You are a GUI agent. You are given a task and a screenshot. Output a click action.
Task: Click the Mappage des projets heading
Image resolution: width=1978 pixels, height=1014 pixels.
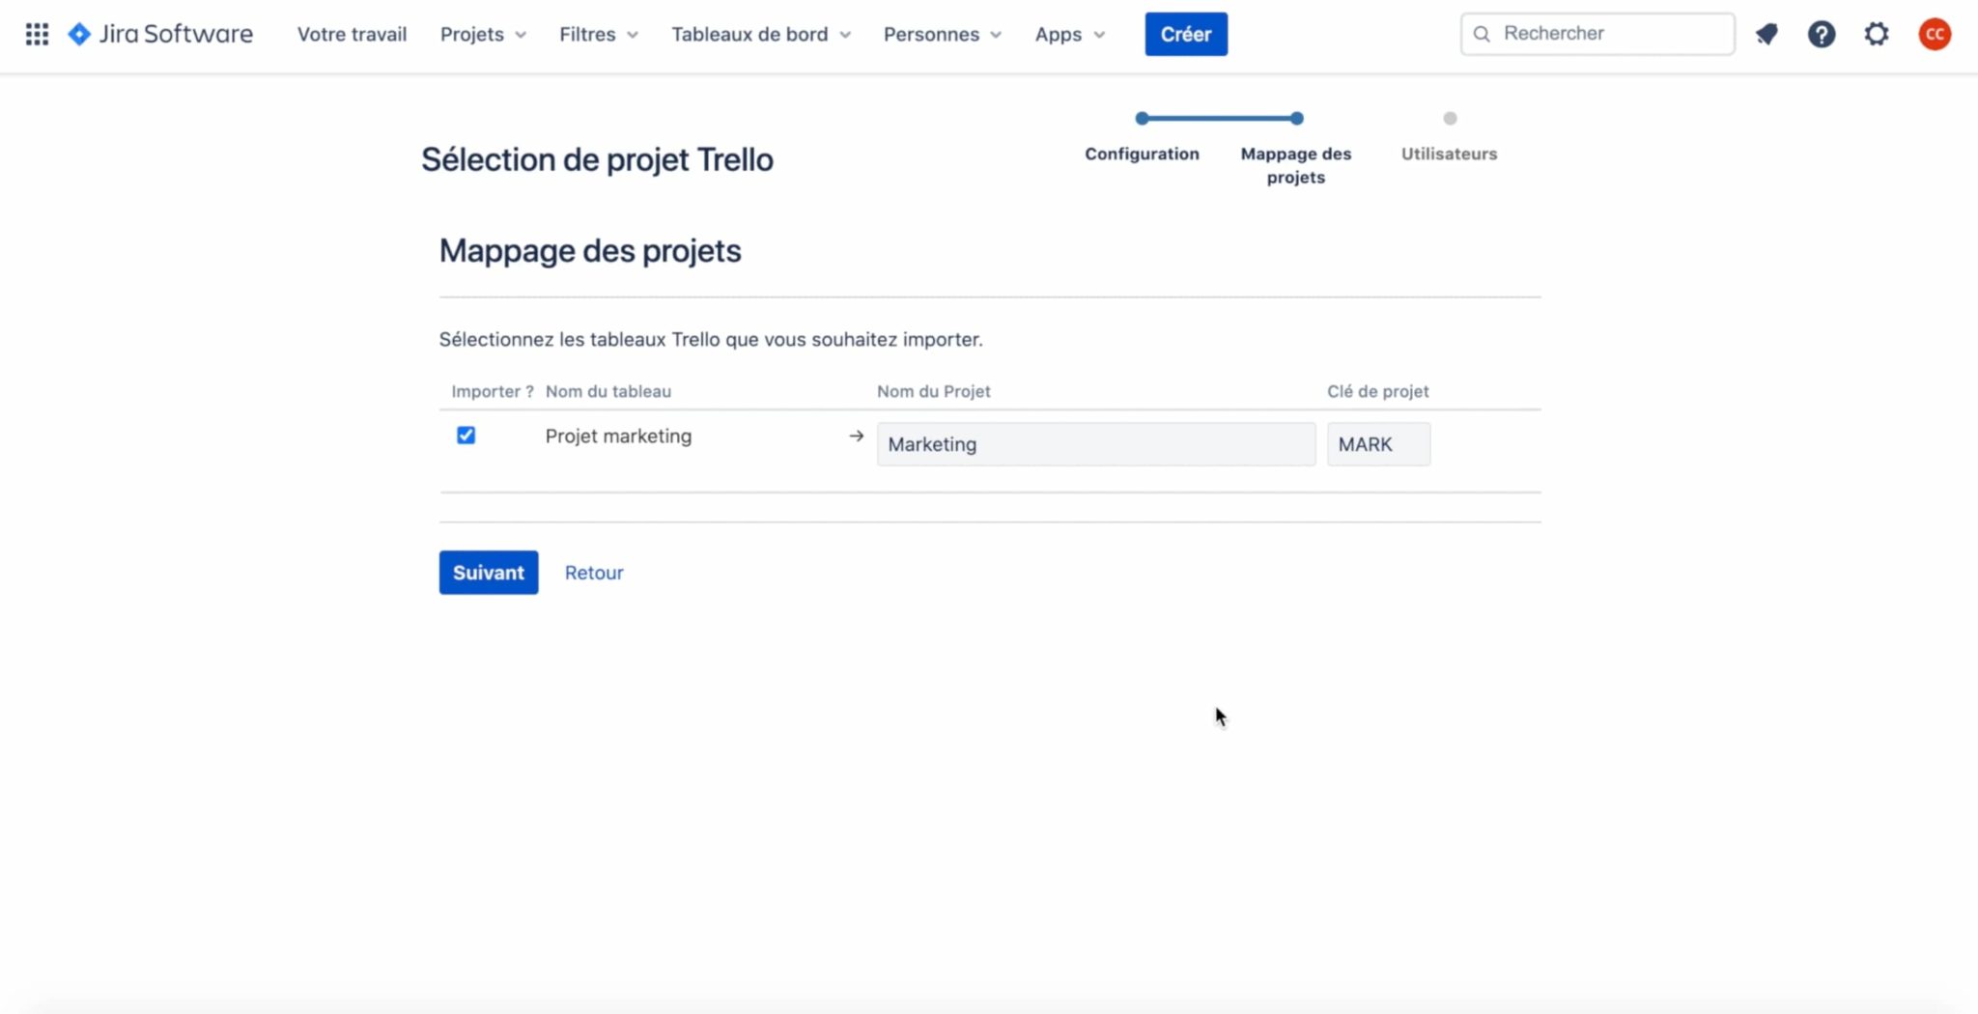click(x=590, y=251)
